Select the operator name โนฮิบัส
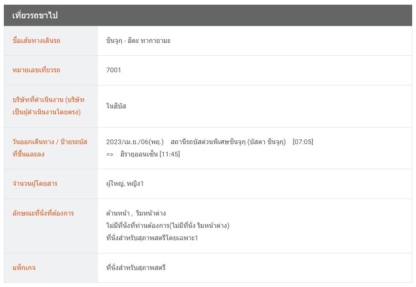416x287 pixels. [x=116, y=106]
